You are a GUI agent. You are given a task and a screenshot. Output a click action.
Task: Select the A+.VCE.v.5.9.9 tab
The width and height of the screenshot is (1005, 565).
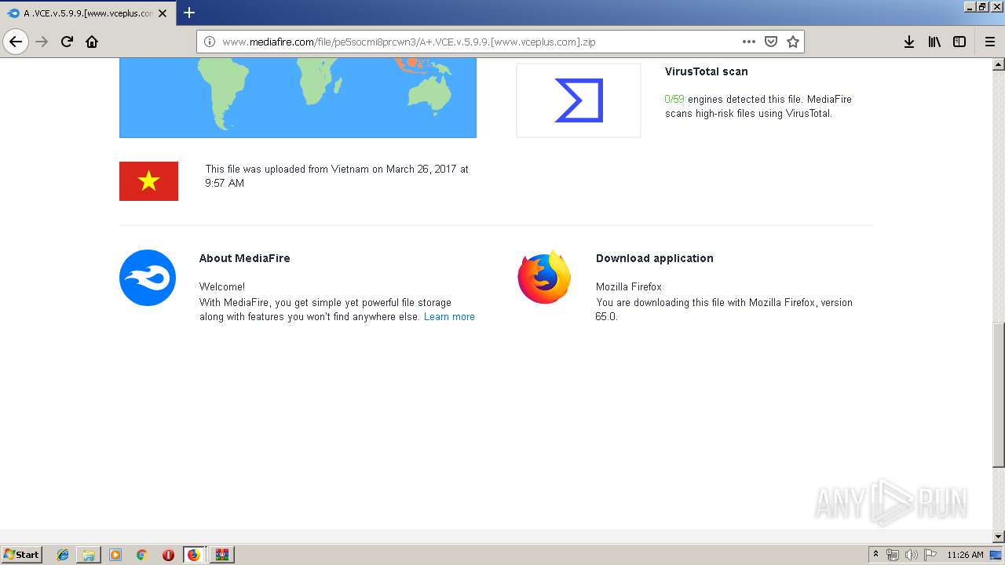88,13
